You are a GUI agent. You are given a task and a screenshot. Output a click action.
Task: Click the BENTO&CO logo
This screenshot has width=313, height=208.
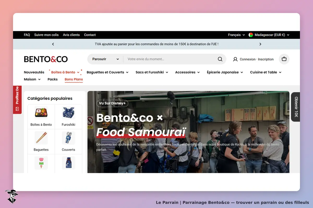46,59
